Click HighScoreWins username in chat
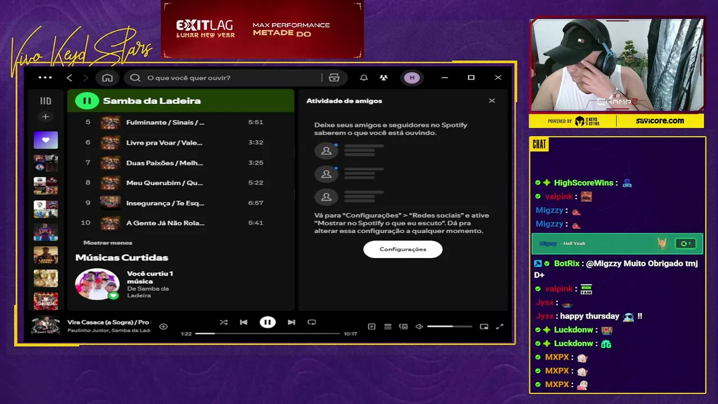The width and height of the screenshot is (718, 404). tap(583, 183)
